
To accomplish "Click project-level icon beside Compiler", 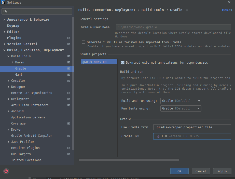I will pos(69,81).
